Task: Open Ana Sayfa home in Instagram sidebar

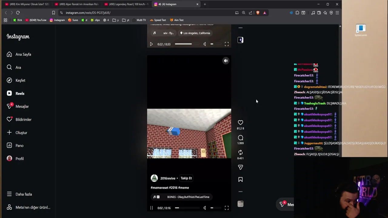Action: click(x=19, y=54)
